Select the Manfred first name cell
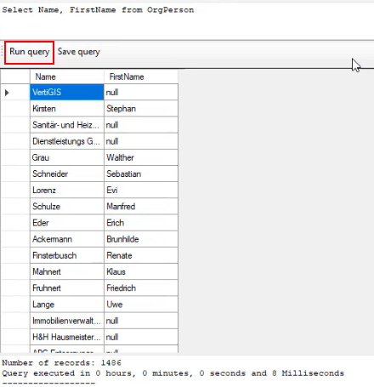374x387 pixels. click(x=141, y=207)
